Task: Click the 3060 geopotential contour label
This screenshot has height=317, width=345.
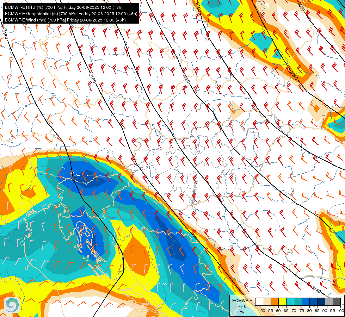Action: point(301,7)
